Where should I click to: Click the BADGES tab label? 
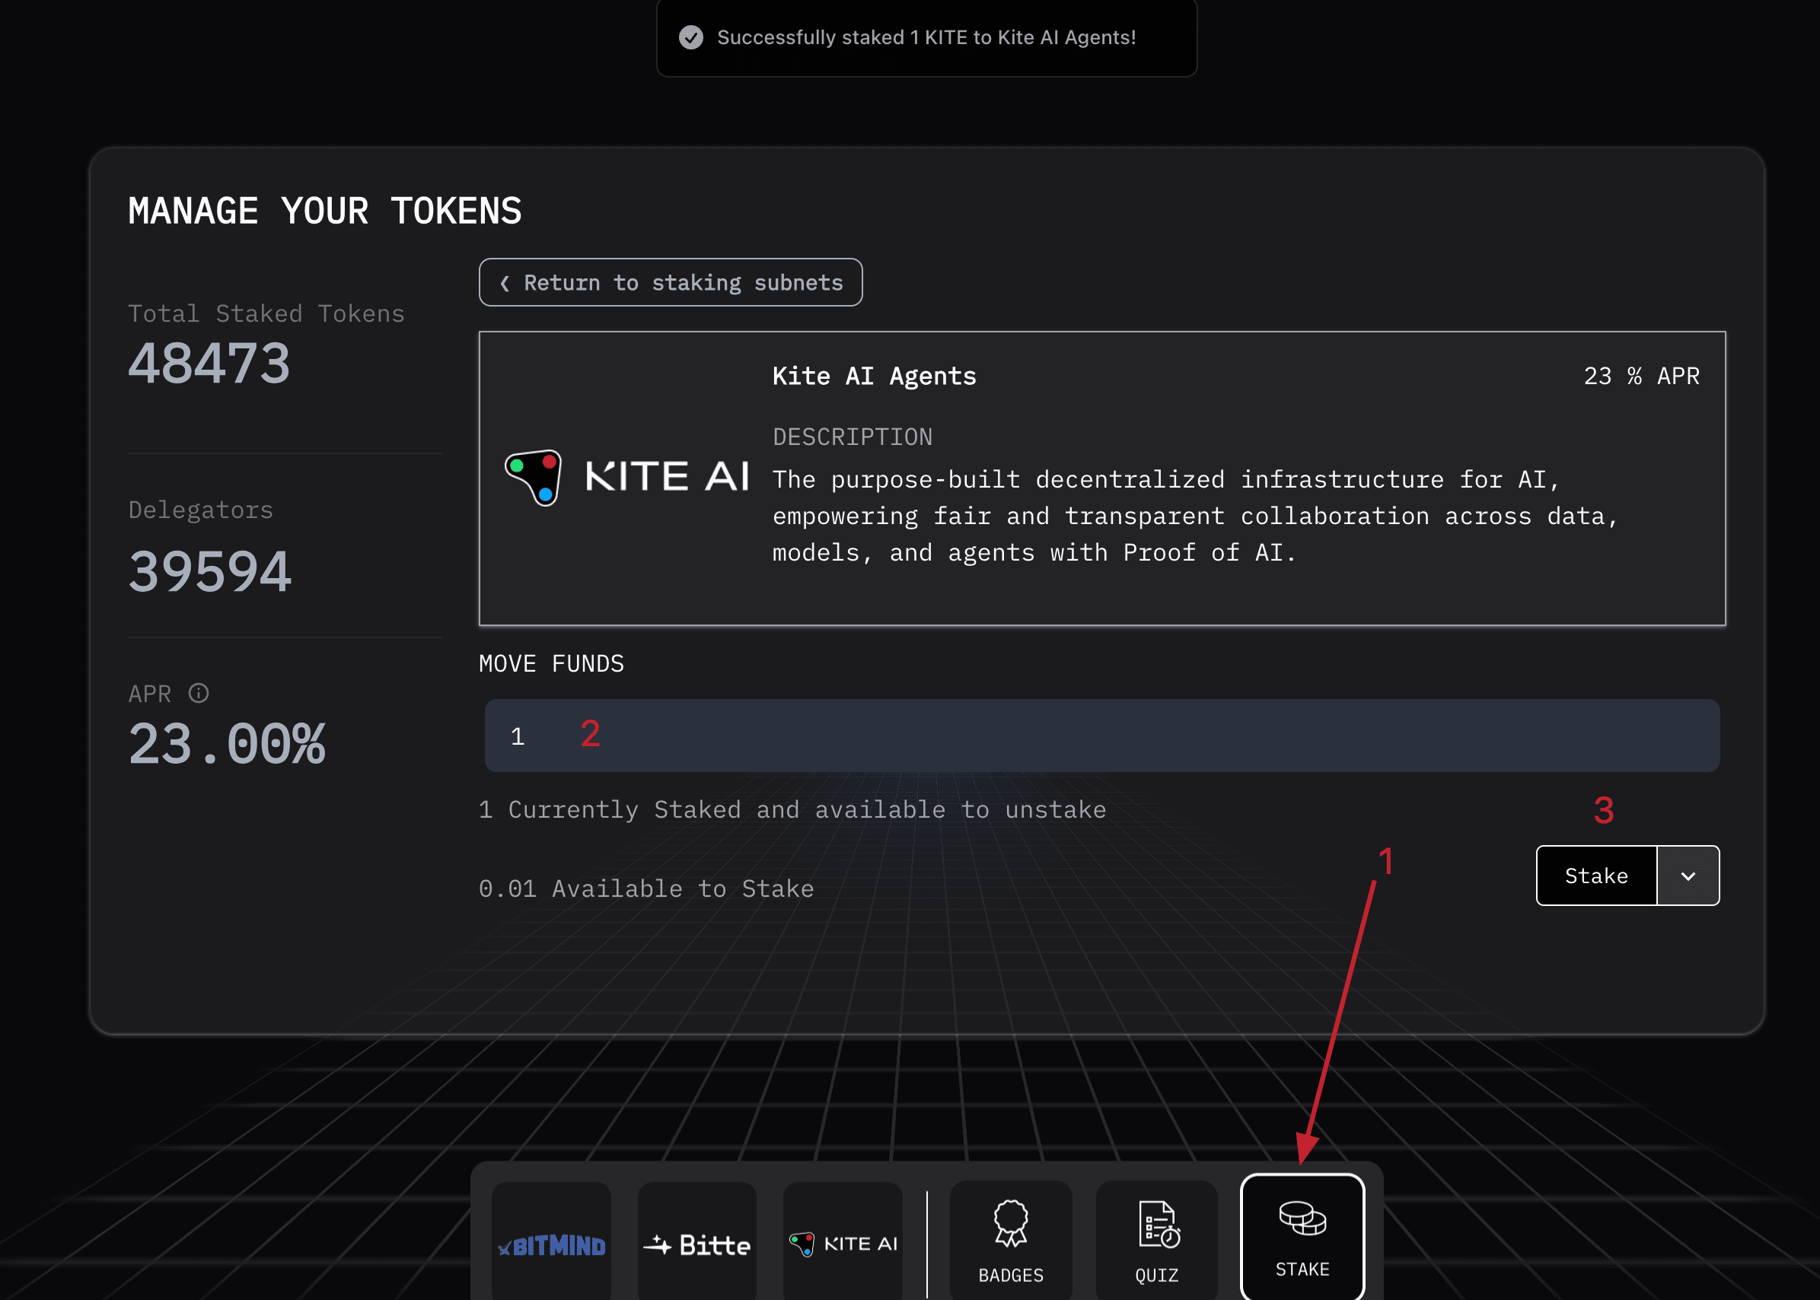[1010, 1275]
